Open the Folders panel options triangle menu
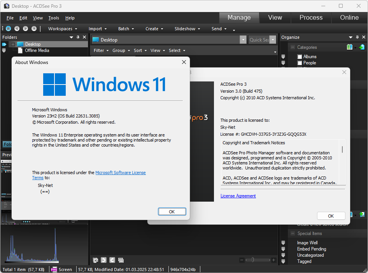Viewport: 368px width, 273px height. pyautogui.click(x=71, y=37)
